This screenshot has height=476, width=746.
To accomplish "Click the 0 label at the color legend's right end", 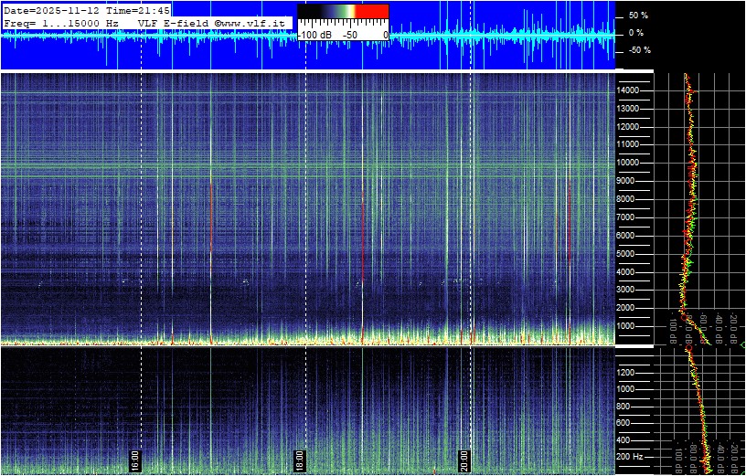I will 385,34.
